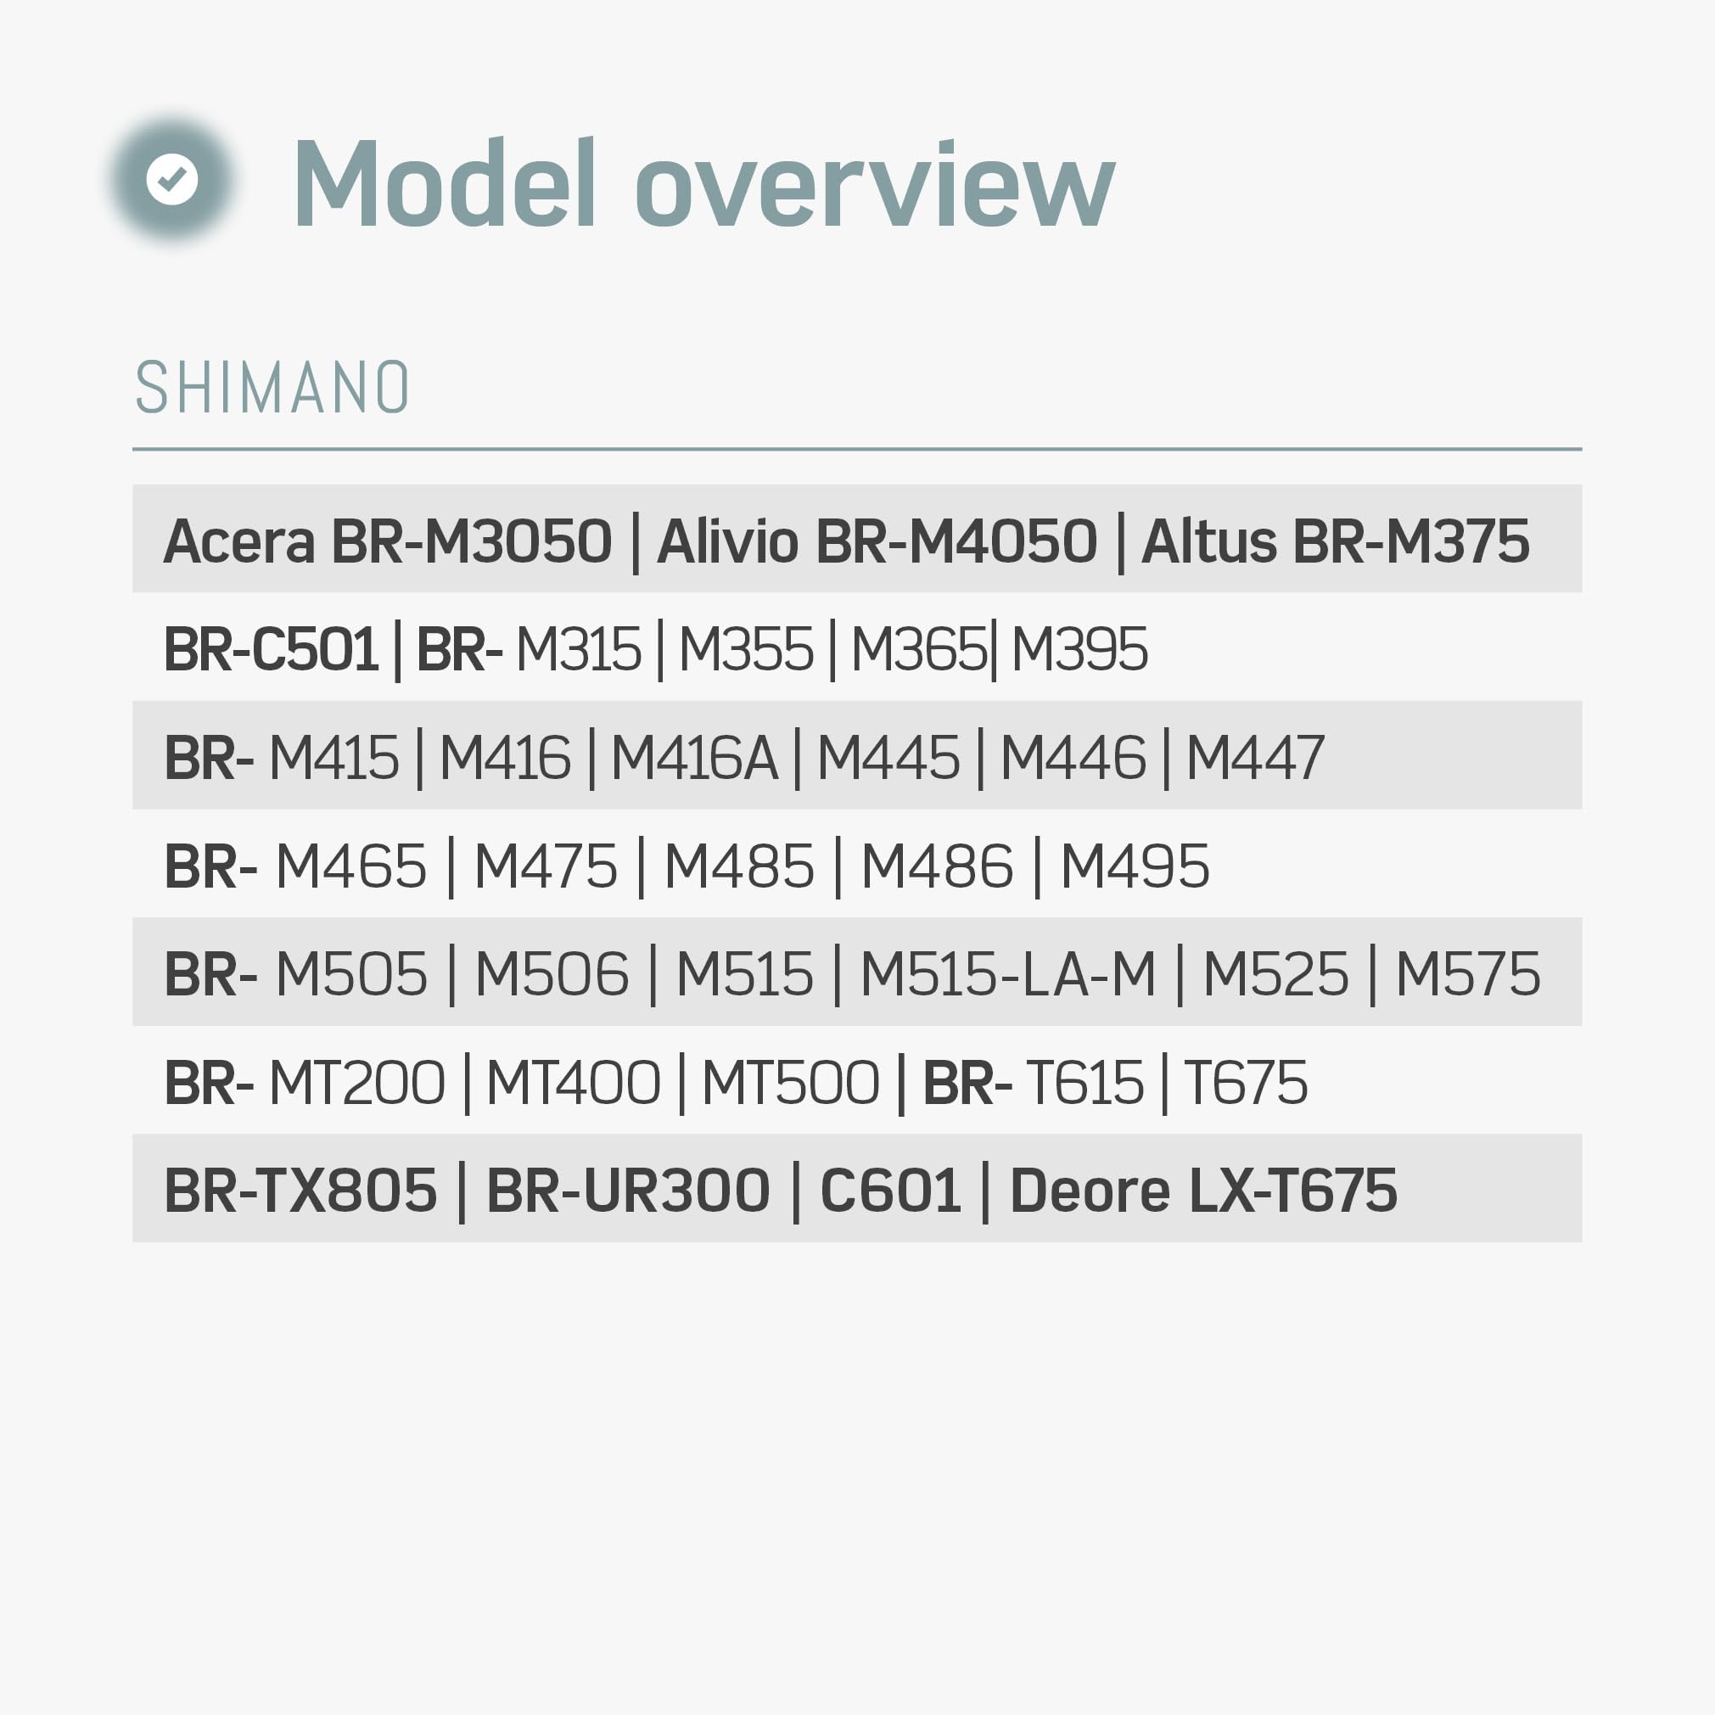Click the M416A model entry
This screenshot has width=1715, height=1715.
pyautogui.click(x=694, y=758)
